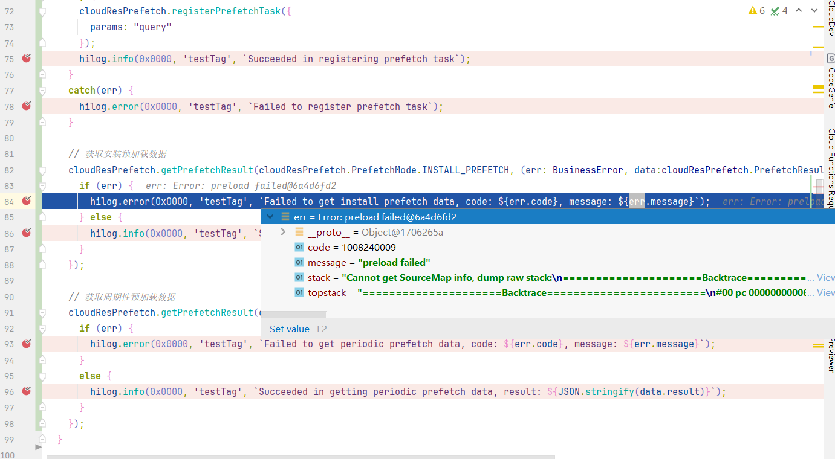Click Set value in the debugger popup
This screenshot has width=835, height=459.
(x=289, y=329)
